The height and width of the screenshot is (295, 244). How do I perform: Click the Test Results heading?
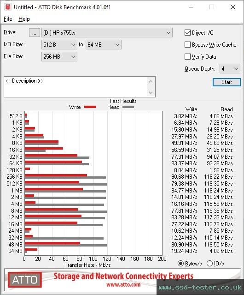tap(123, 101)
